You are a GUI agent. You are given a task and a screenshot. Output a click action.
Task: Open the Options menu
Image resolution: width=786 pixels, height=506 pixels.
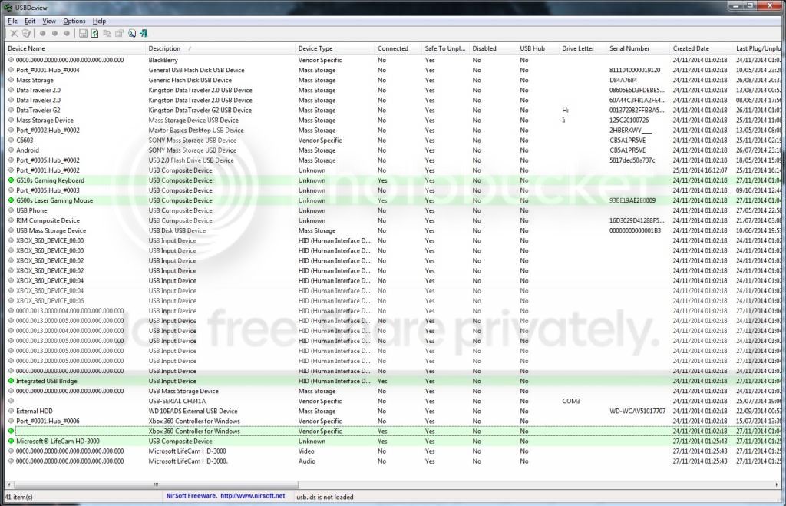pyautogui.click(x=74, y=21)
